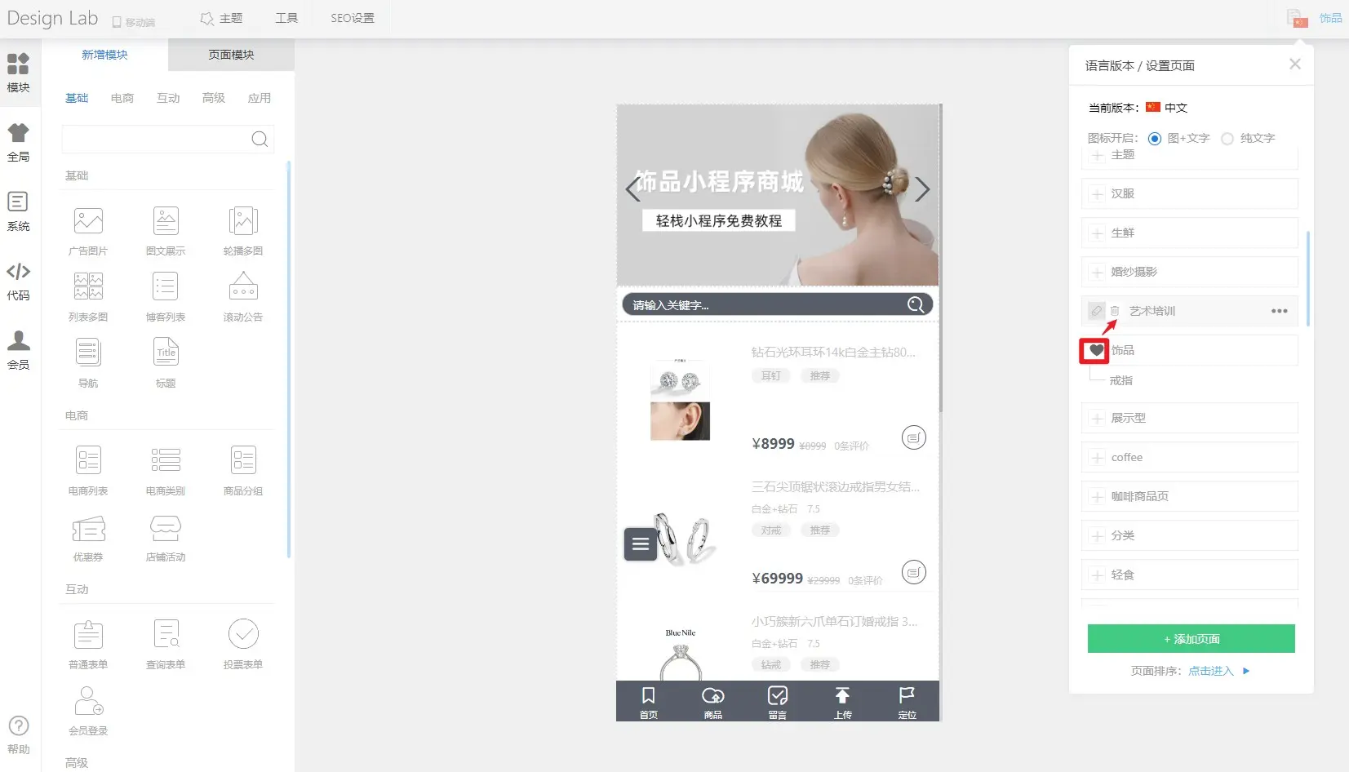Switch to the 页面模块 tab
The width and height of the screenshot is (1349, 772).
coord(231,55)
